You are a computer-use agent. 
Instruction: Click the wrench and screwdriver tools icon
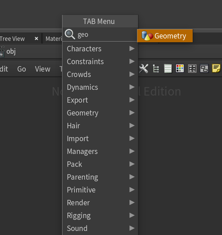click(144, 69)
